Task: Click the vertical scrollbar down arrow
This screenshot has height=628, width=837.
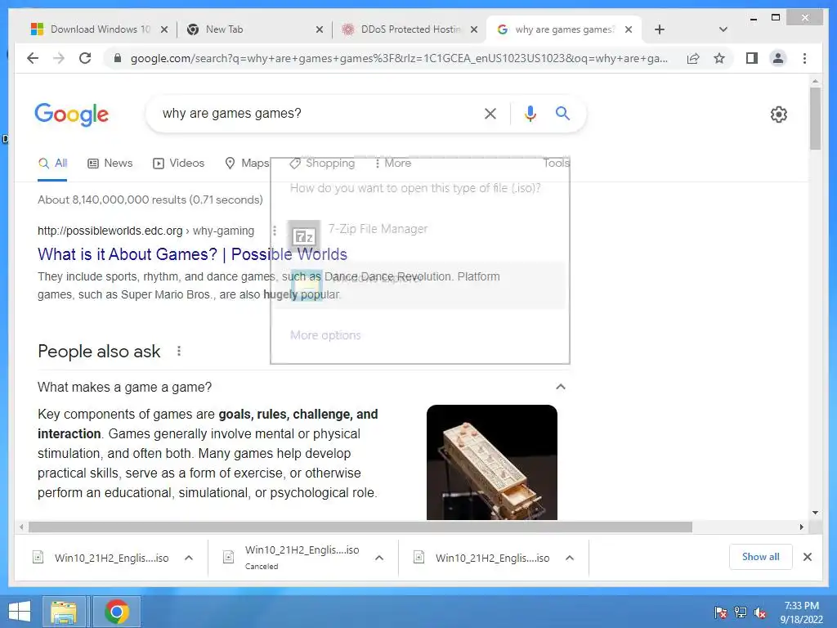Action: (x=815, y=513)
